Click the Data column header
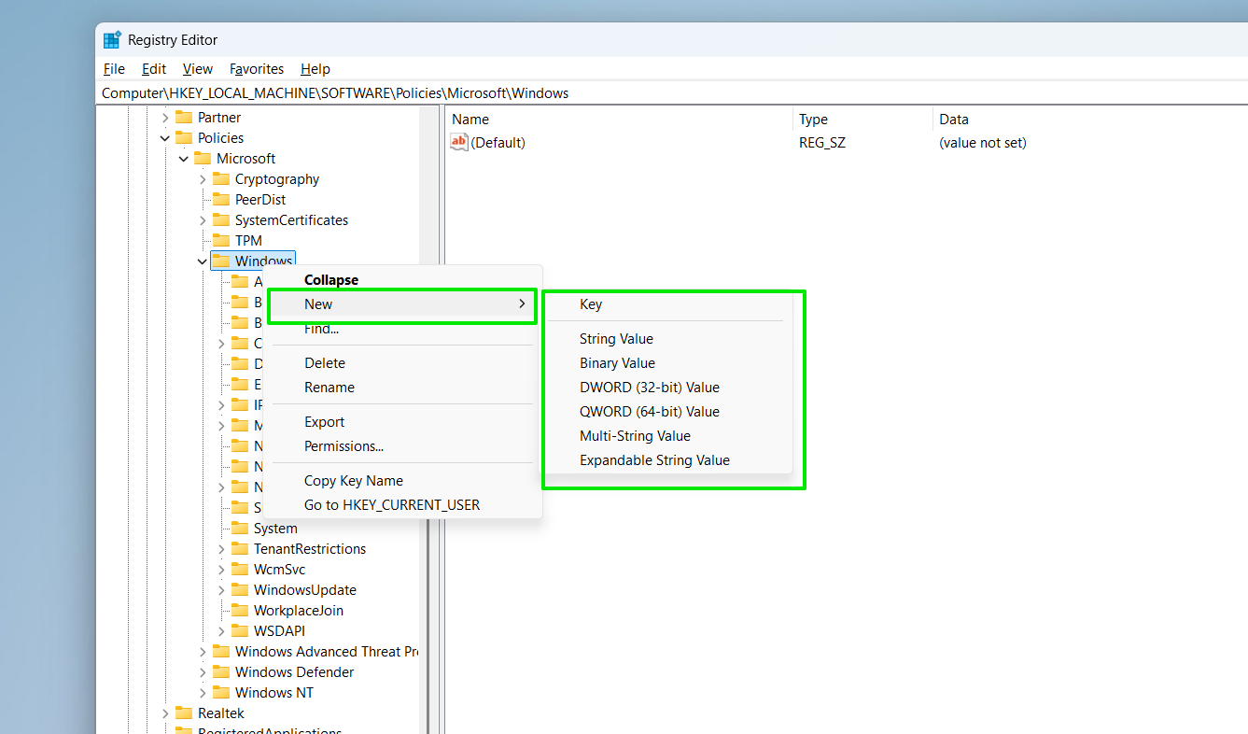Viewport: 1248px width, 734px height. coord(1090,120)
